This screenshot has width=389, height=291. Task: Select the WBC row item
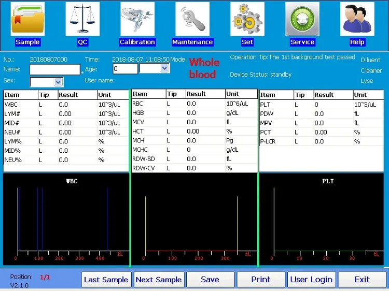(x=66, y=105)
